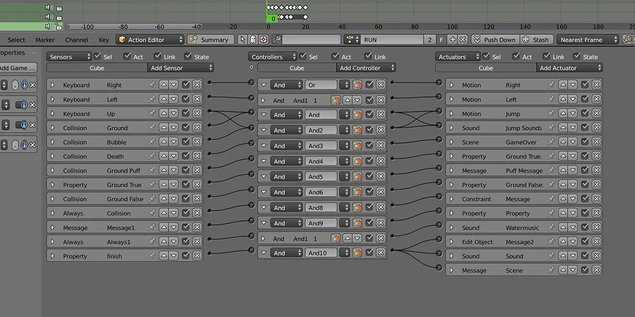Expand the Edit Object Message2 actuator

[x=452, y=241]
